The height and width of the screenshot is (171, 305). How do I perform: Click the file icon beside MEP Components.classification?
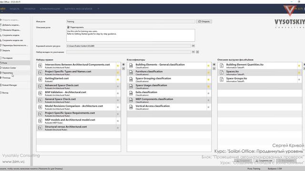[131, 100]
